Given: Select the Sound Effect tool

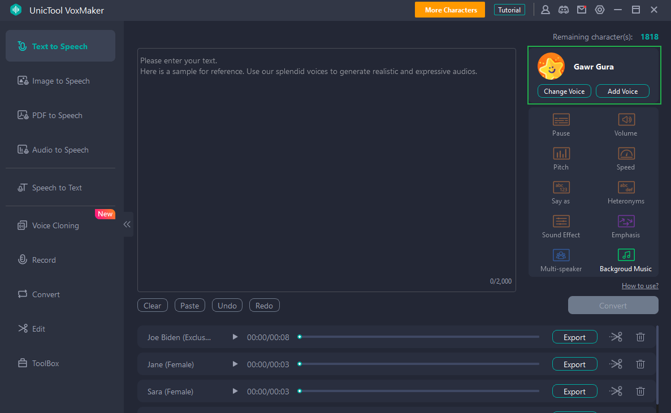Looking at the screenshot, I should [561, 221].
